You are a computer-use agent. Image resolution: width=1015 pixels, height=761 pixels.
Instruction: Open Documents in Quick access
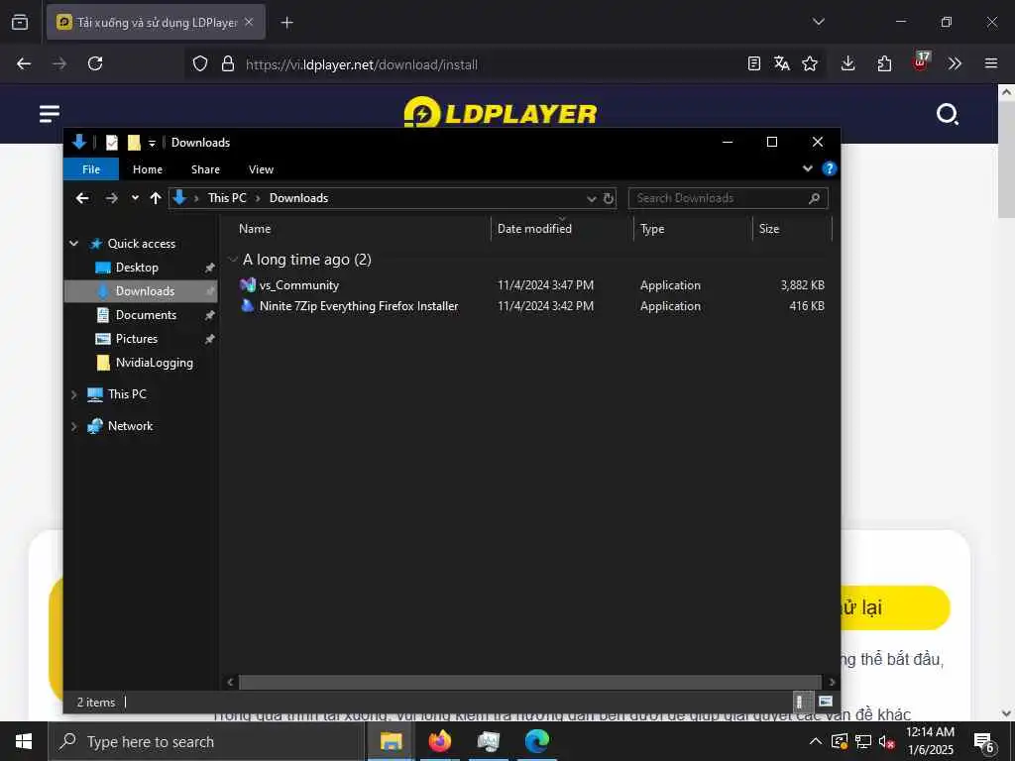(x=146, y=315)
